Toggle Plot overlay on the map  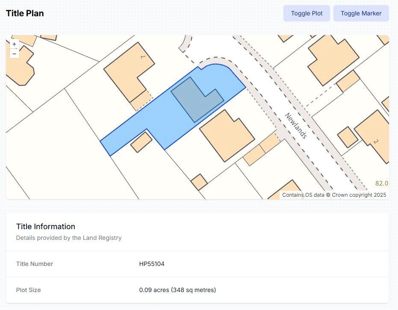coord(307,13)
